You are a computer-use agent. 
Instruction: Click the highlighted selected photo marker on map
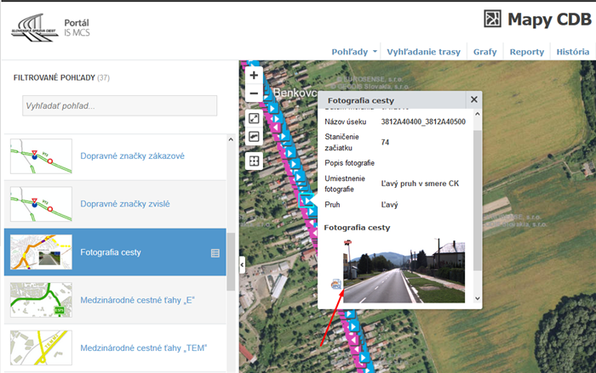pos(306,201)
